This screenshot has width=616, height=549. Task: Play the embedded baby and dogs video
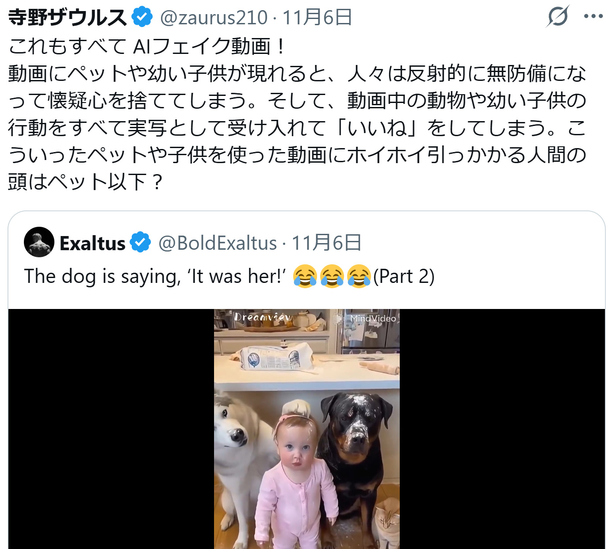click(306, 429)
